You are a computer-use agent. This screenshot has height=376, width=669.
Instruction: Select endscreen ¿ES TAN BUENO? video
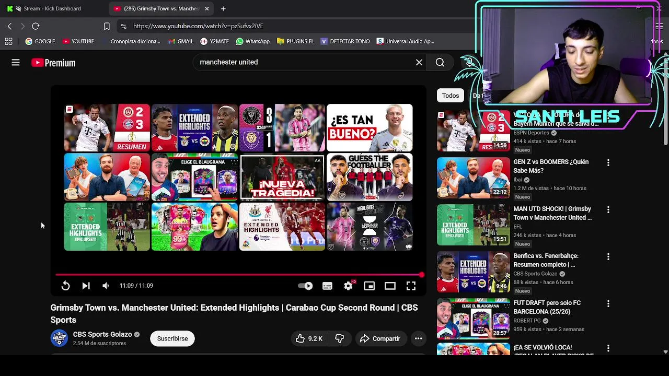click(370, 128)
